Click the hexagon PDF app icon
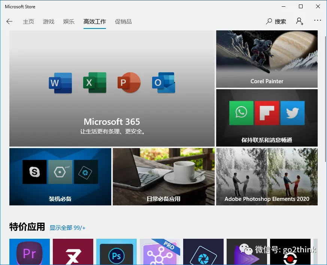This screenshot has width=327, height=265. click(x=60, y=172)
